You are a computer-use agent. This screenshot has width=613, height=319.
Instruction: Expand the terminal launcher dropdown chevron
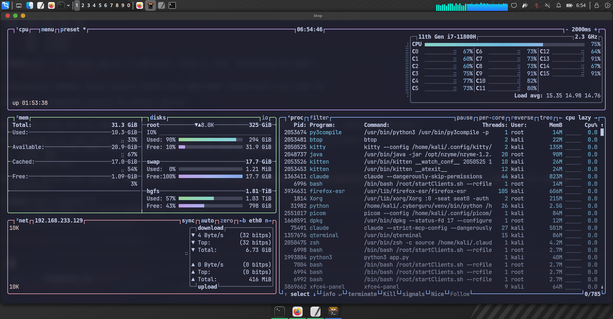(68, 5)
